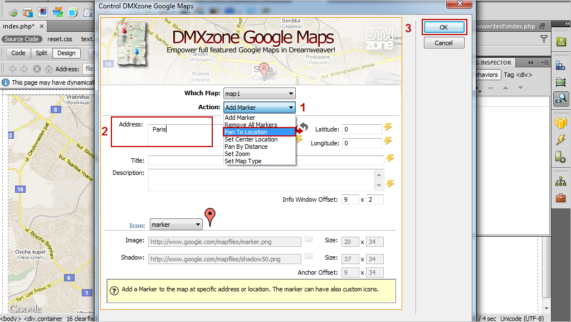This screenshot has height=322, width=571.
Task: Open the green framed layout panel icon
Action: (561, 82)
